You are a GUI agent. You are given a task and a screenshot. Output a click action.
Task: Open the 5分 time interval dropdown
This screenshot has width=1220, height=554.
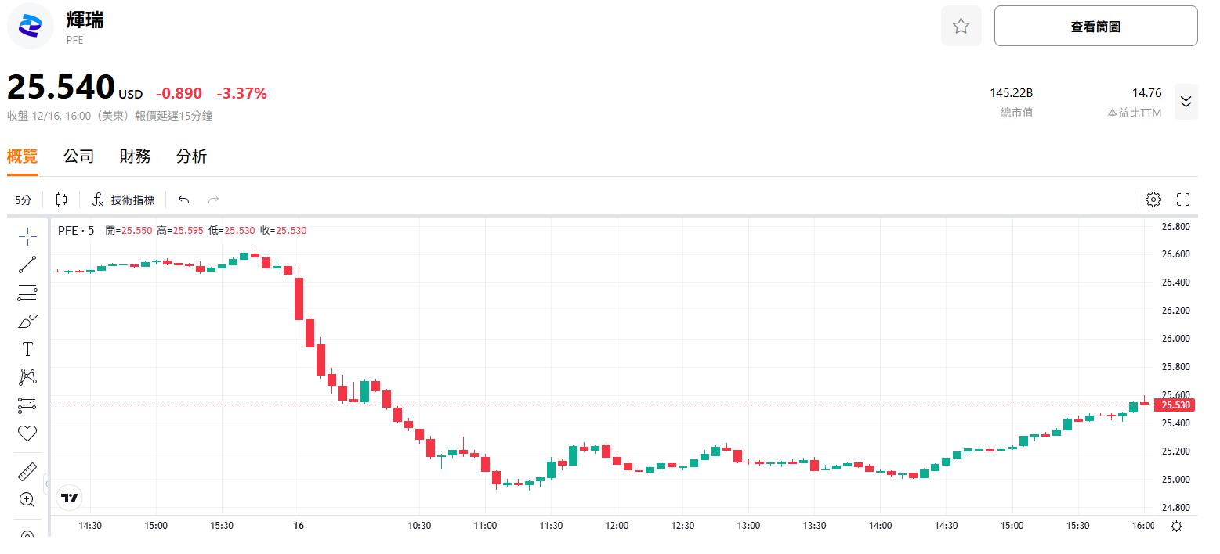coord(24,200)
